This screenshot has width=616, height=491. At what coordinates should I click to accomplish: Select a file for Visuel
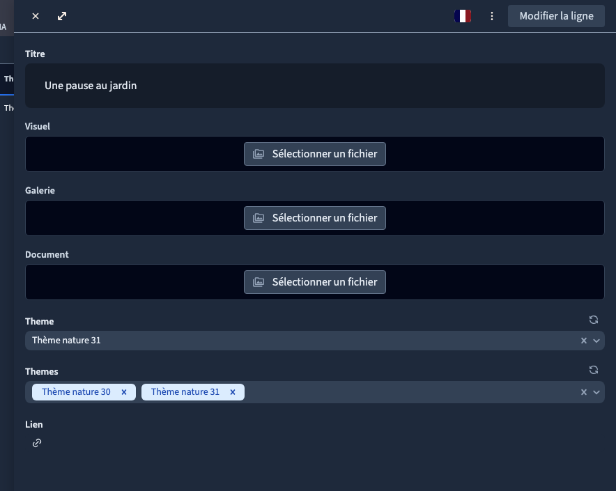pos(315,154)
